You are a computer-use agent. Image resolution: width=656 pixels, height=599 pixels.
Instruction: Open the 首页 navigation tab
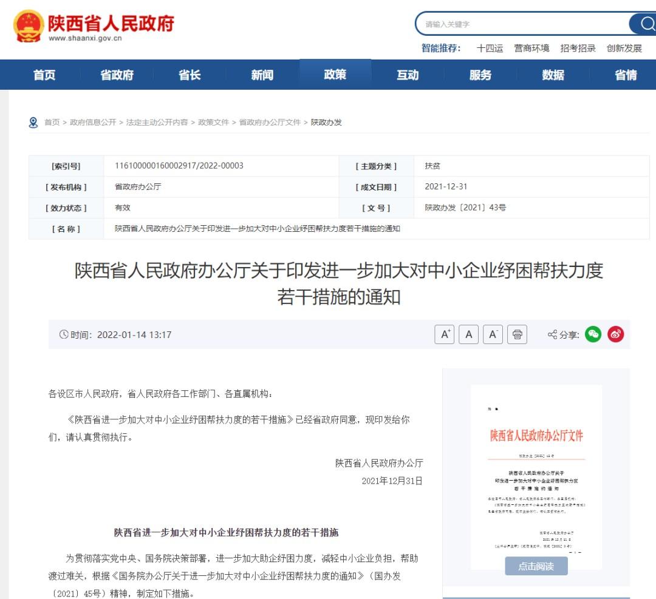pos(44,75)
